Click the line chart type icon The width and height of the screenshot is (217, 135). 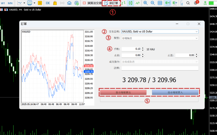pyautogui.click(x=20, y=3)
